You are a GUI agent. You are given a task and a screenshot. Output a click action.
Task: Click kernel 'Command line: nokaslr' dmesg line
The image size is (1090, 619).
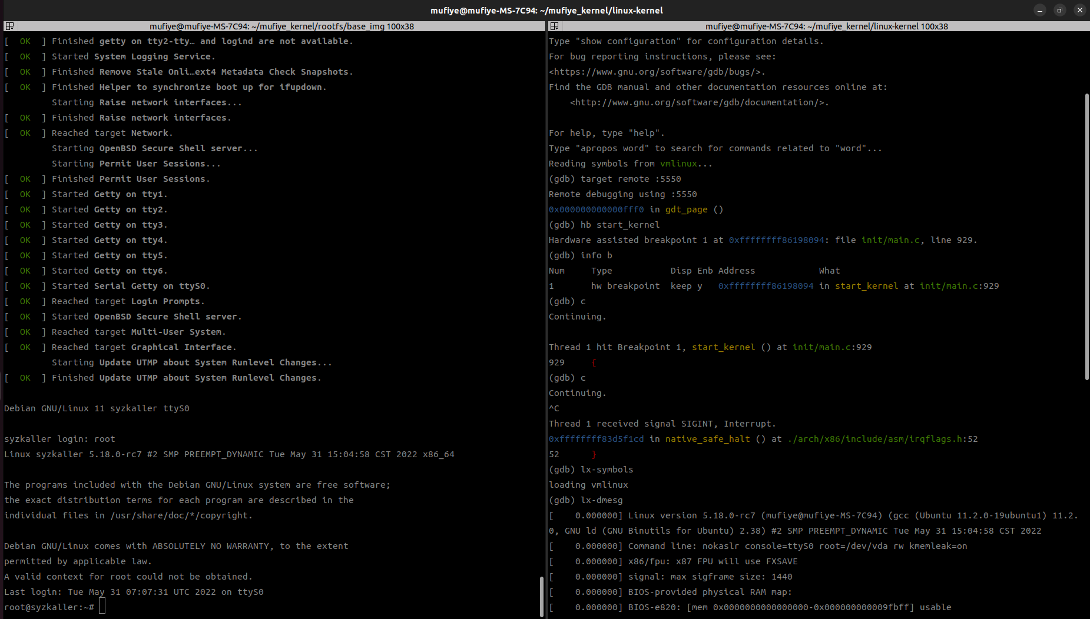pyautogui.click(x=758, y=546)
